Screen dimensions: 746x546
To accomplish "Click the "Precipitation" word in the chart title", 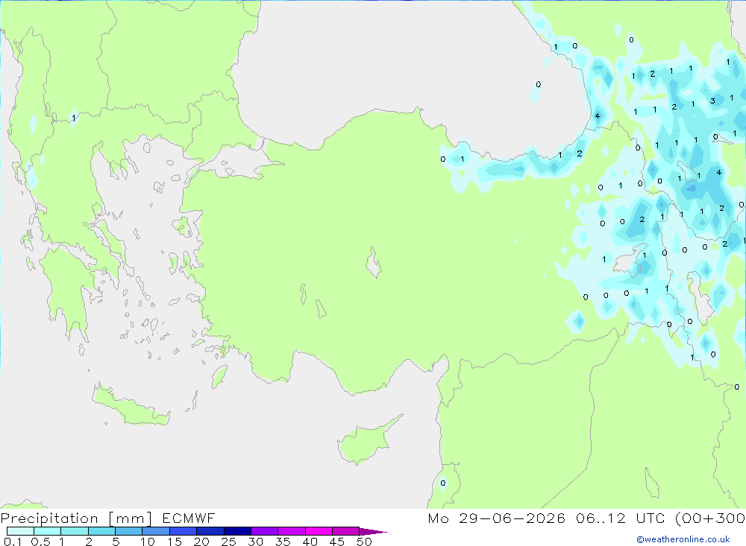I will tap(49, 518).
